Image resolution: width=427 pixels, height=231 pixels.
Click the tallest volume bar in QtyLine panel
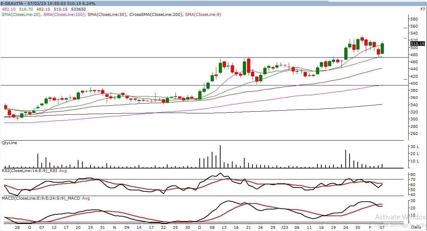click(x=220, y=156)
